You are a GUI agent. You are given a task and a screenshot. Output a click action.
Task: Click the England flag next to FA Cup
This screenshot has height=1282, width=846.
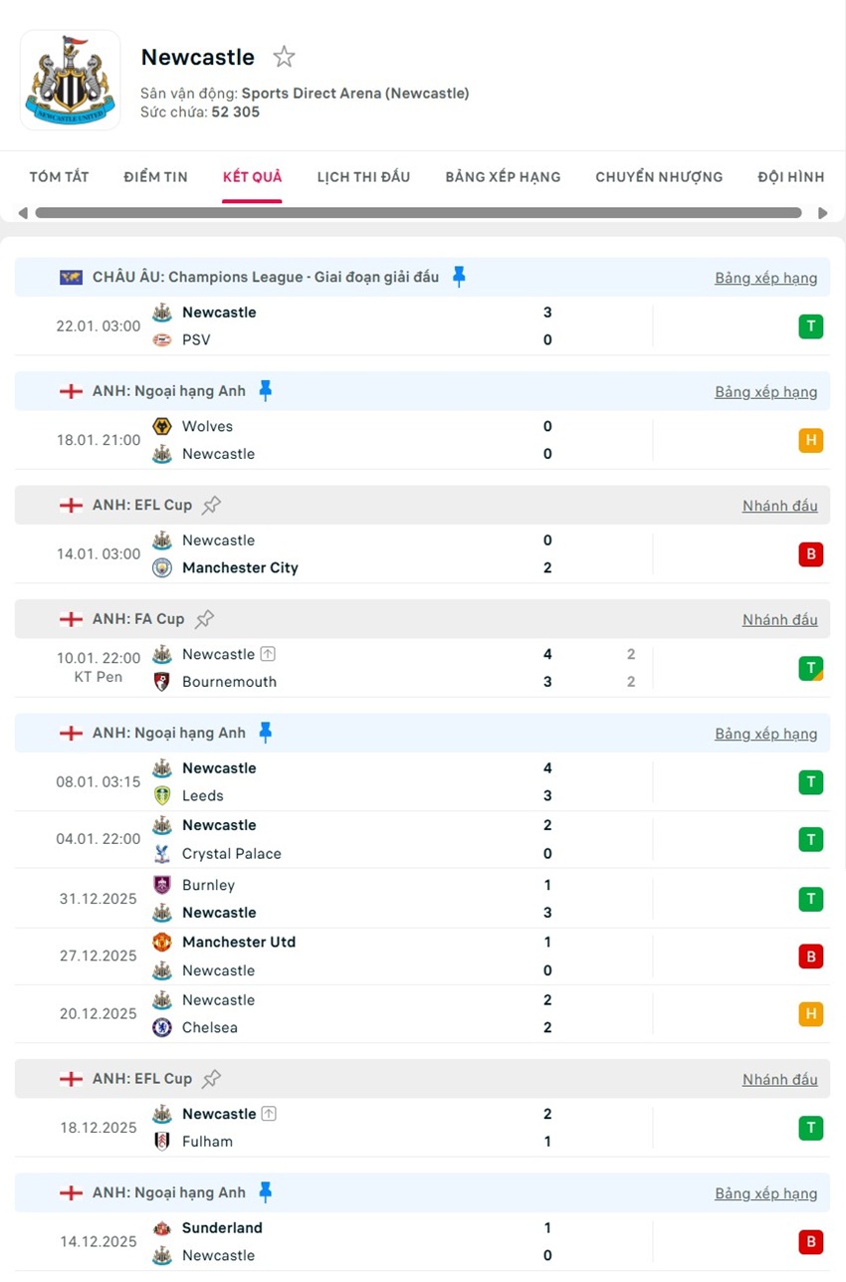coord(71,618)
